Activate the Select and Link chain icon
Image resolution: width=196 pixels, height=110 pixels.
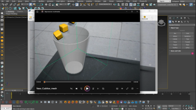click(x=11, y=5)
